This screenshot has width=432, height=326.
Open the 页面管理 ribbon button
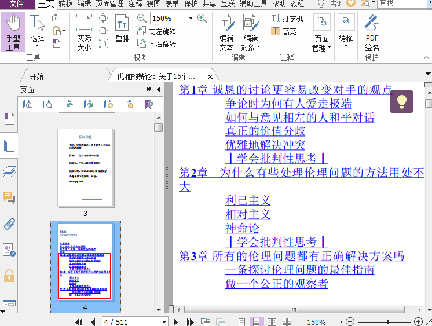click(321, 32)
